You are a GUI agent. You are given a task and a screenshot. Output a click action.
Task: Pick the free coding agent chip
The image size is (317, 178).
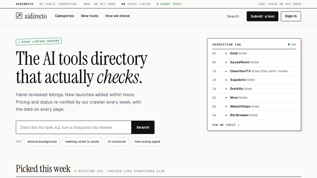click(x=147, y=142)
